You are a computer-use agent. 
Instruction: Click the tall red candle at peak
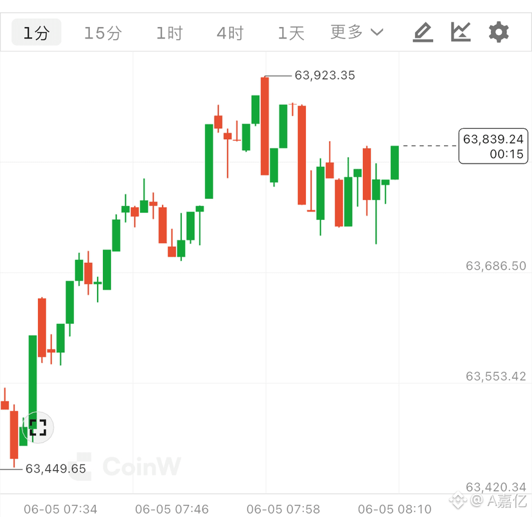(x=265, y=126)
